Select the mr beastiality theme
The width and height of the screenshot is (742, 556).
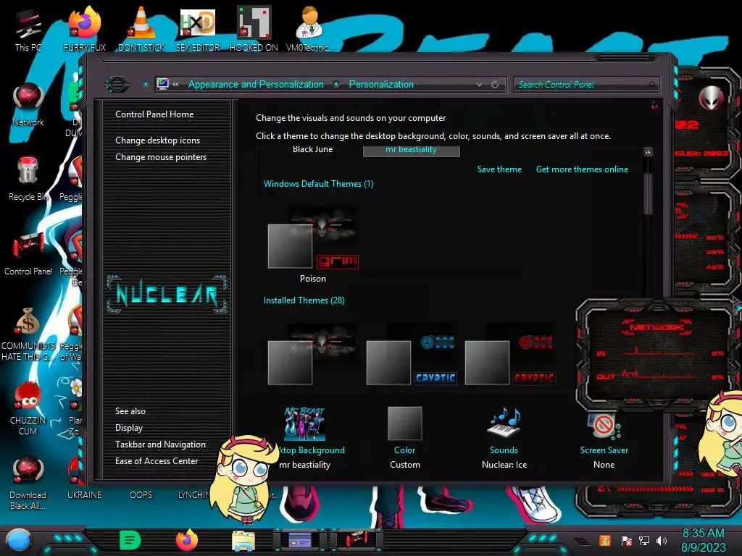pos(412,150)
